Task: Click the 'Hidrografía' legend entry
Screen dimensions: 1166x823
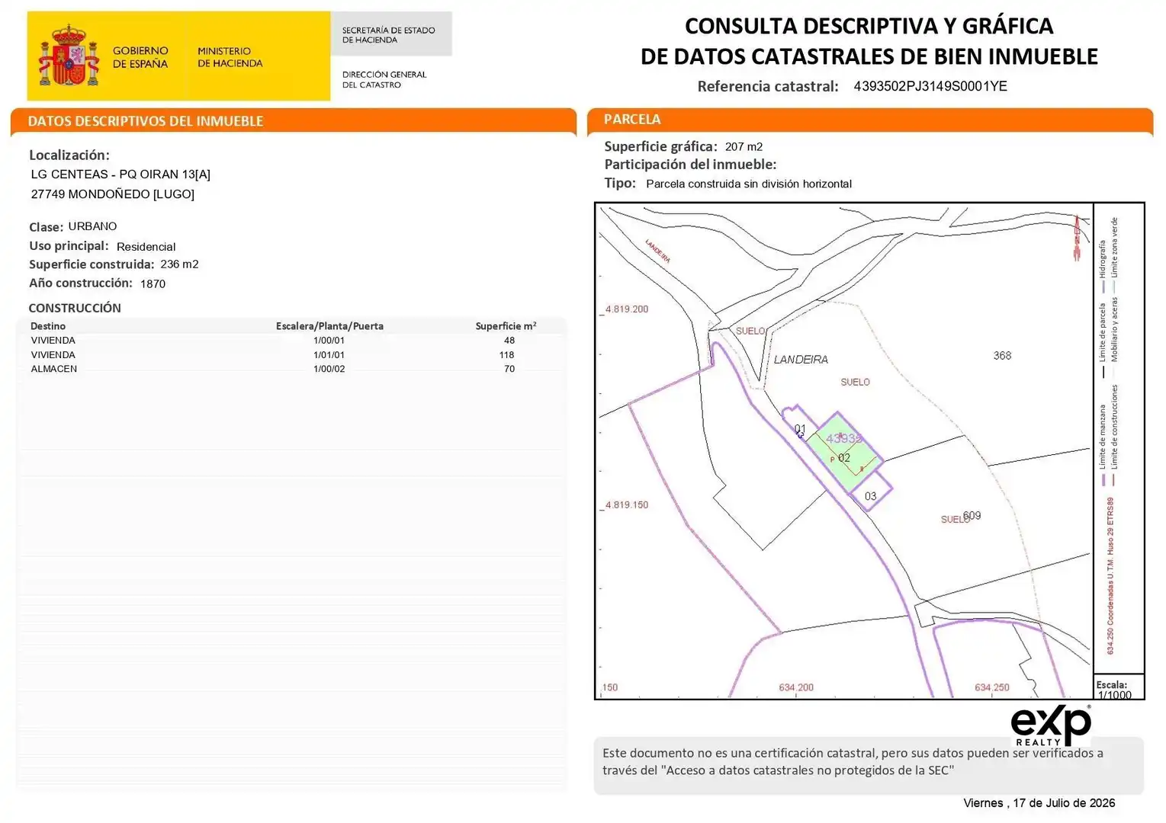Action: pos(1103,267)
